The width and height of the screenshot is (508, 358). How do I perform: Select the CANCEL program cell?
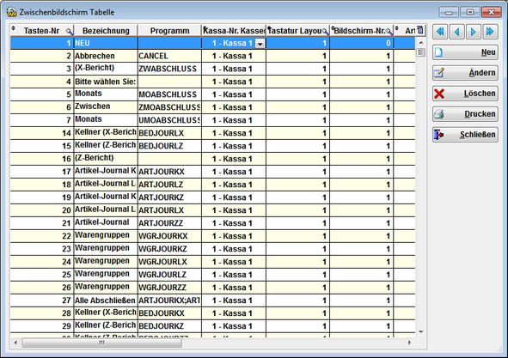tap(169, 56)
